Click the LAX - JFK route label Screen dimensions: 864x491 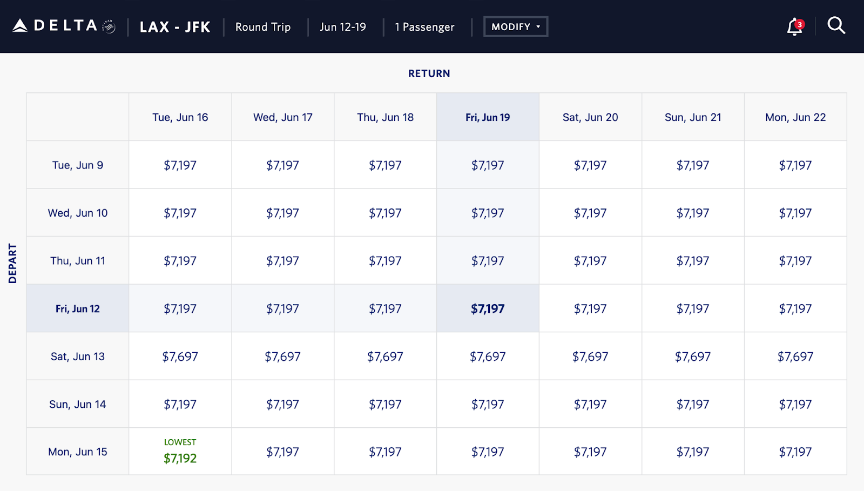coord(175,27)
